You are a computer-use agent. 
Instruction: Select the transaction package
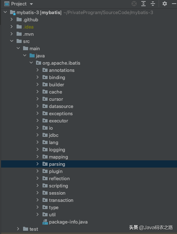(x=61, y=200)
